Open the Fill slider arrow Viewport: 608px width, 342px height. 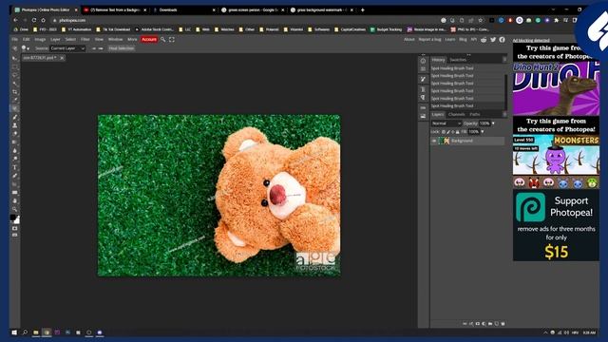click(483, 132)
